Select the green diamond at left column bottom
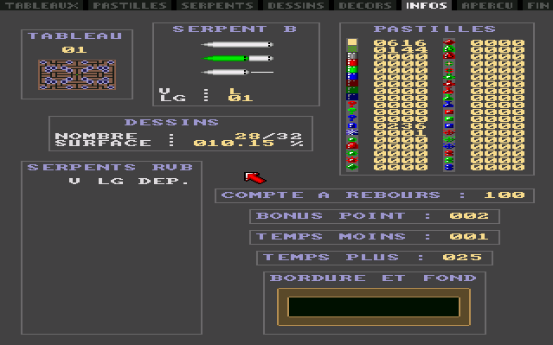Viewport: 553px width, 345px height. tap(352, 166)
